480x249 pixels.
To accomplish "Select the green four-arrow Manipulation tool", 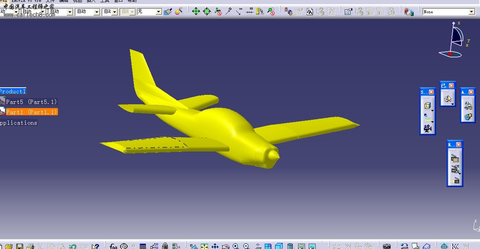I will pyautogui.click(x=196, y=12).
